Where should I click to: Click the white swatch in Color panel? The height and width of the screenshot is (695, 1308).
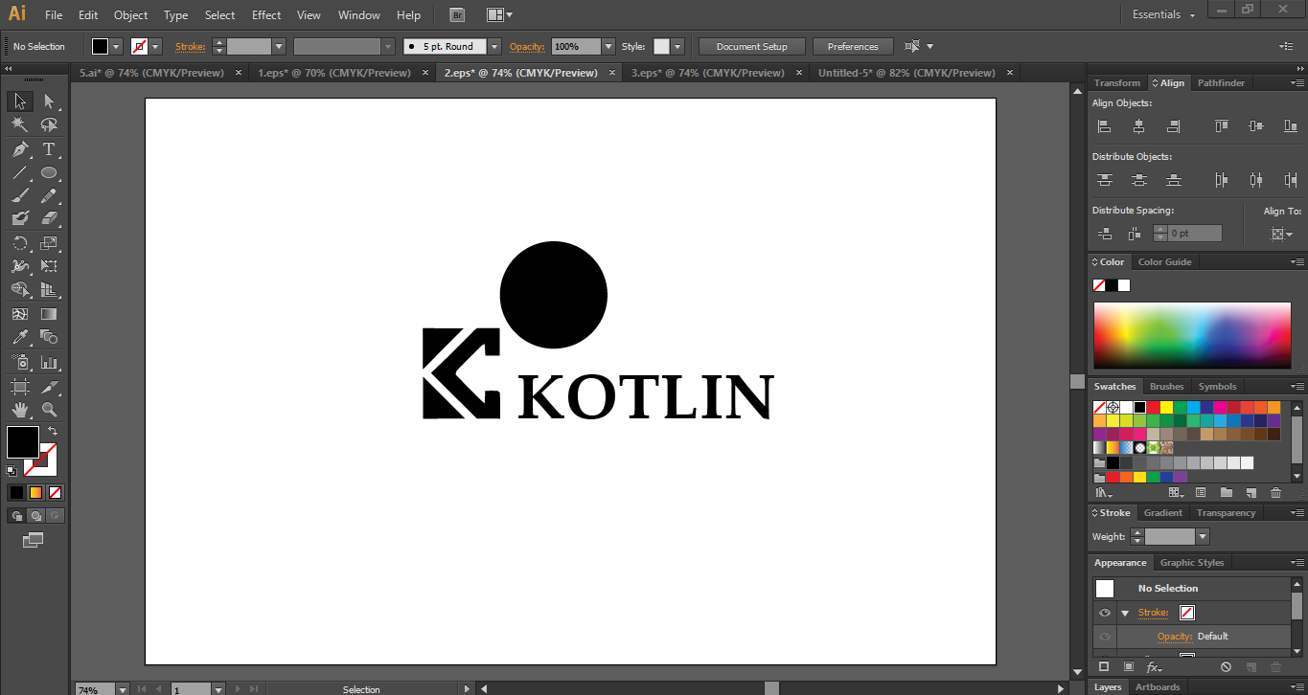[1124, 285]
